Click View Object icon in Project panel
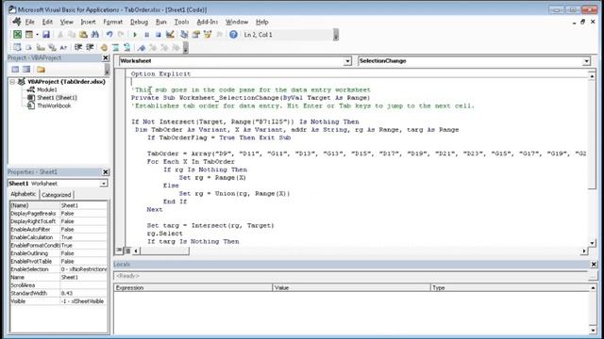 tap(26, 70)
